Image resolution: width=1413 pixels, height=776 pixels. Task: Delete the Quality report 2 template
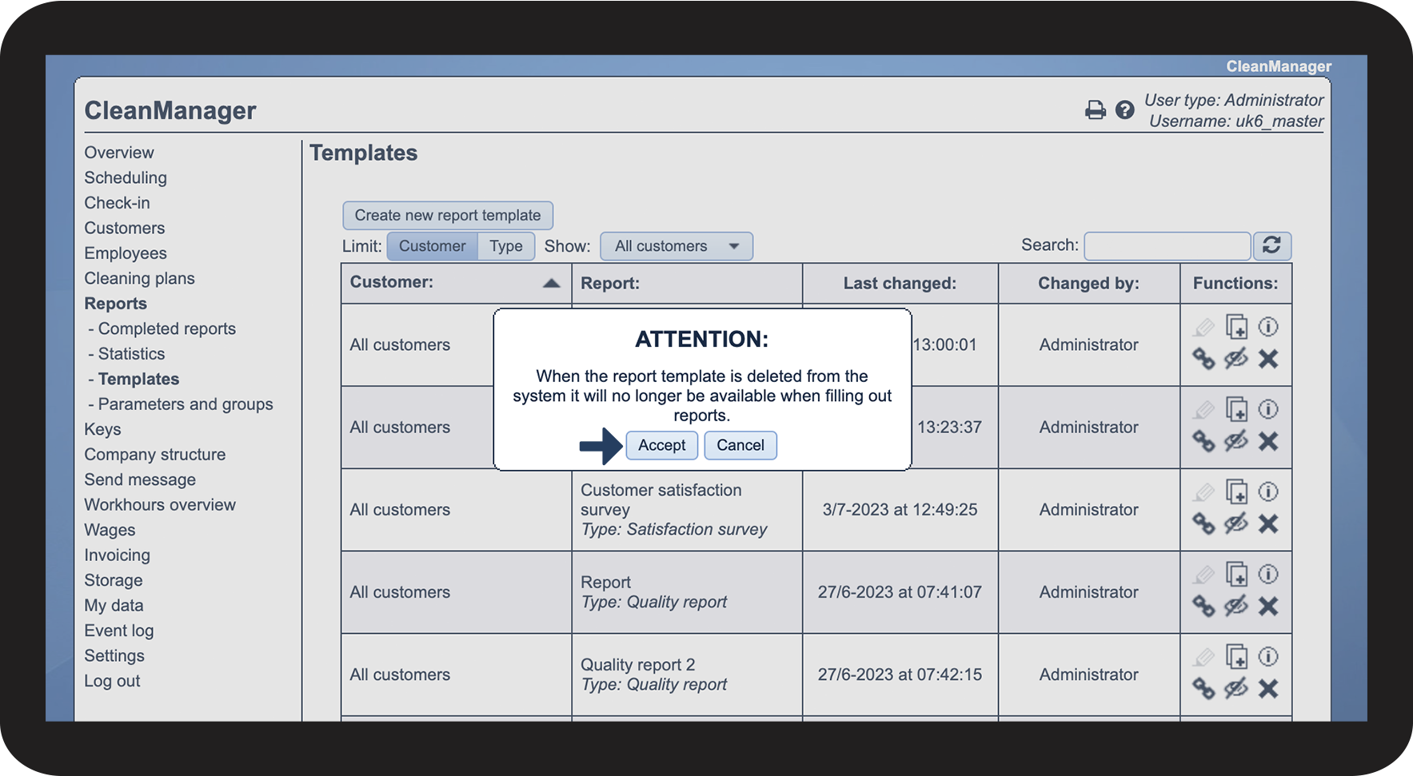1267,688
